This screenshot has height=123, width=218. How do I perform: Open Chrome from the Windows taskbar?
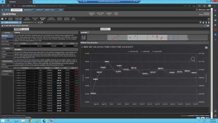(30, 121)
